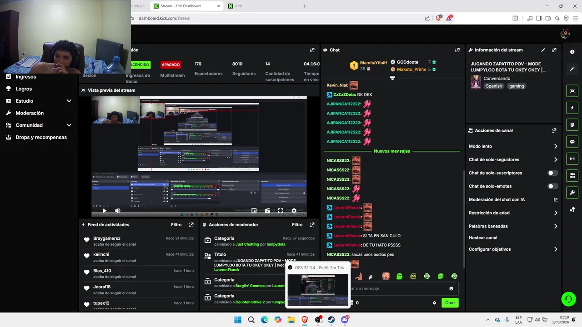
Task: Click Hostear canal
Action: (483, 238)
